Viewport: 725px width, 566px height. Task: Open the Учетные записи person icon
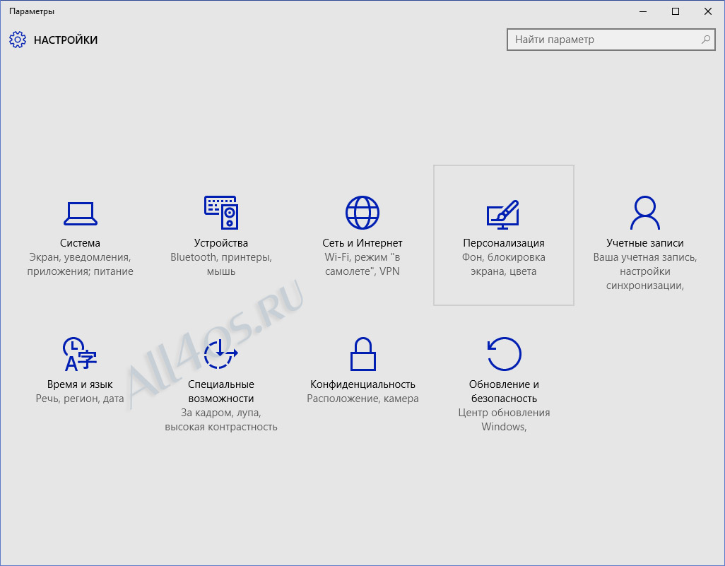(x=645, y=213)
